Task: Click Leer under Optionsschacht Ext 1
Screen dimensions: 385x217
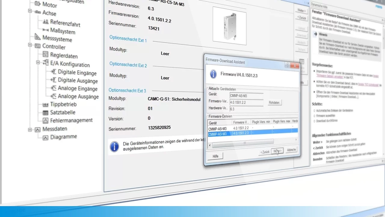Action: point(165,54)
